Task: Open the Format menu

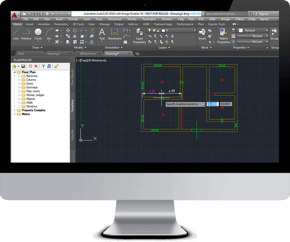Action: [x=73, y=19]
